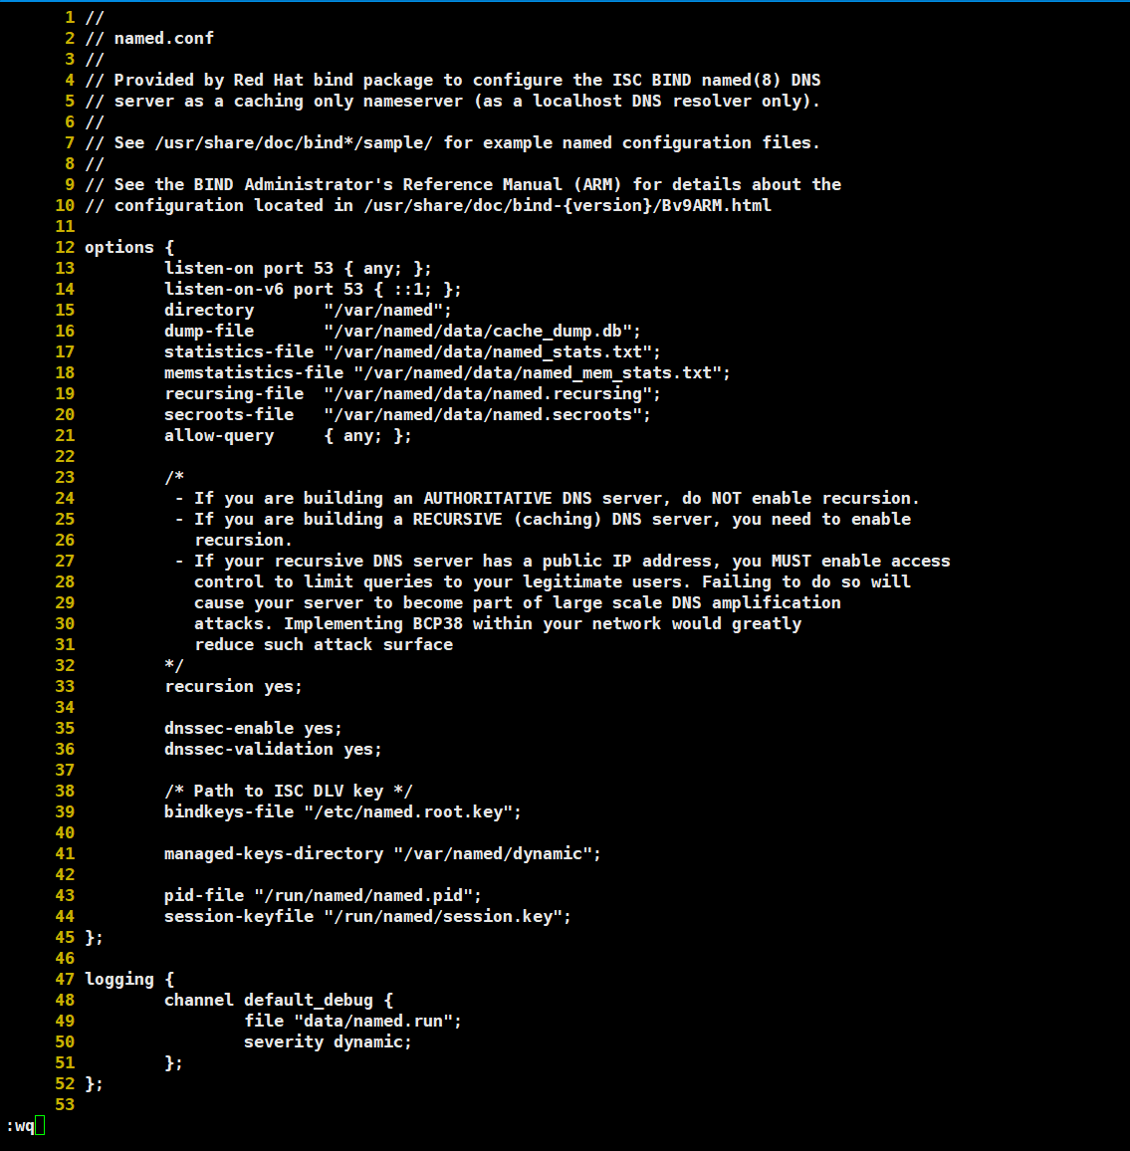Click 'MUST enable access' on line 27
This screenshot has height=1151, width=1130.
(x=861, y=561)
